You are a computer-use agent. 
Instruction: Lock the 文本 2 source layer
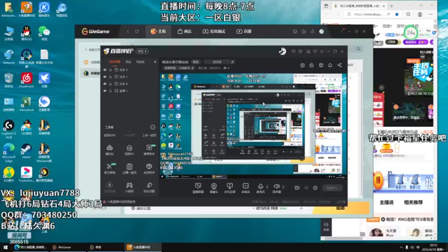tap(110, 69)
